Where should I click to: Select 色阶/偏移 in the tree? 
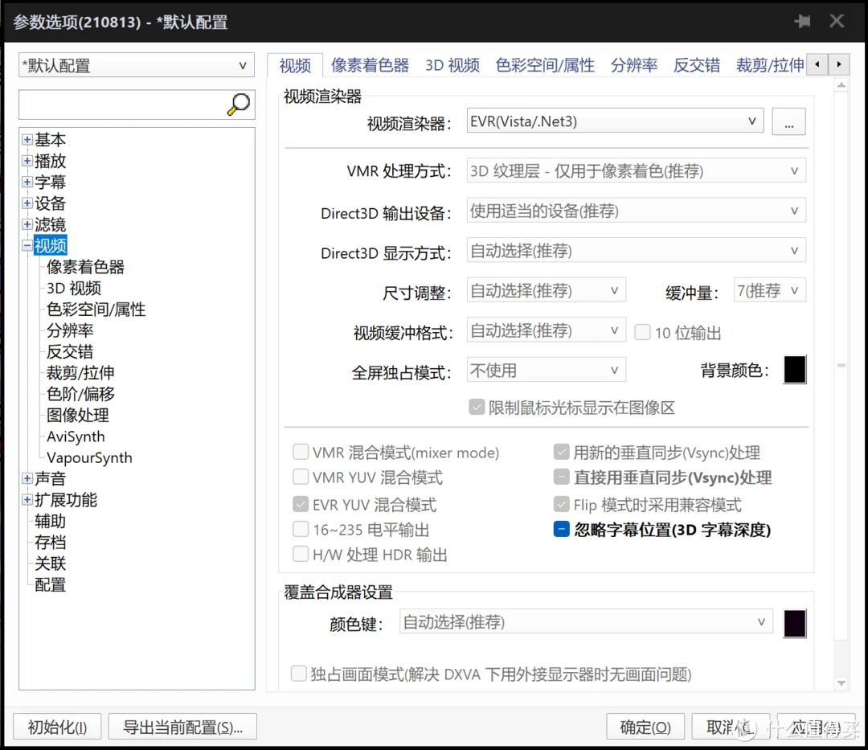(x=81, y=394)
